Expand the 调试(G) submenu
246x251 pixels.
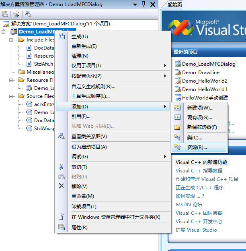113,157
